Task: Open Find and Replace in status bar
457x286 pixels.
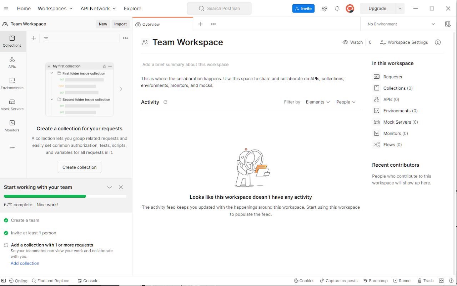Action: [50, 281]
